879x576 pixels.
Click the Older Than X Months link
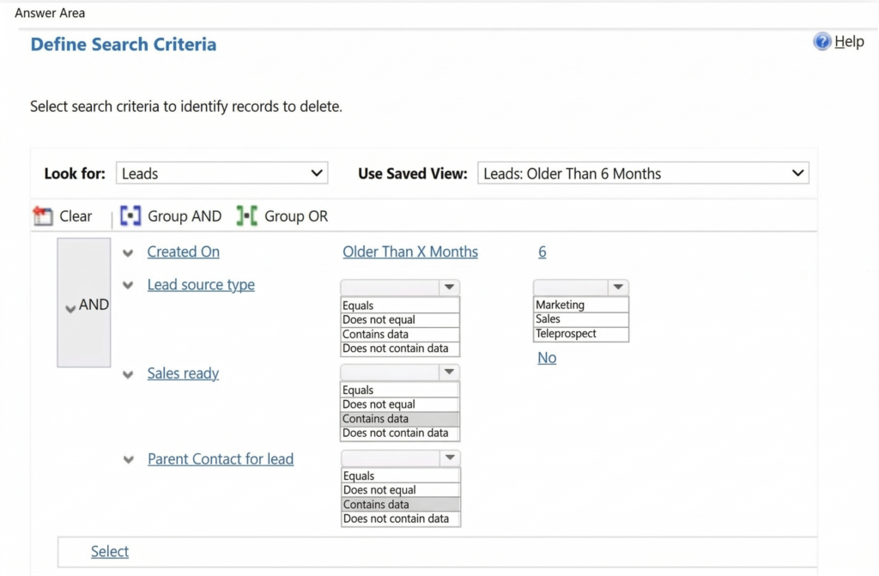(410, 252)
